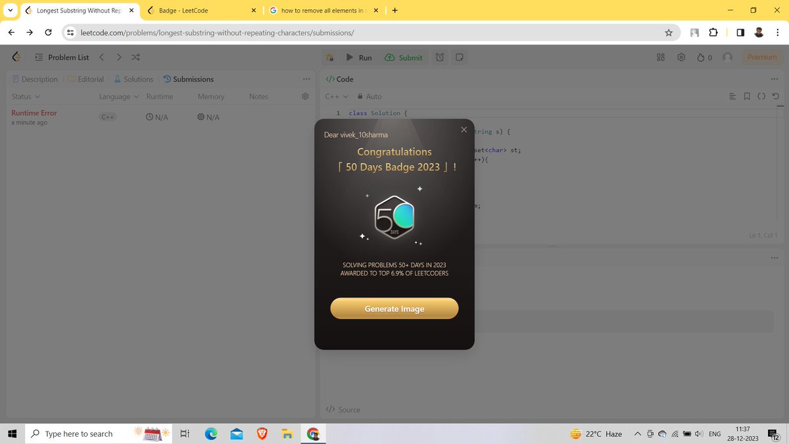789x444 pixels.
Task: Toggle the browser side panel
Action: pos(740,32)
